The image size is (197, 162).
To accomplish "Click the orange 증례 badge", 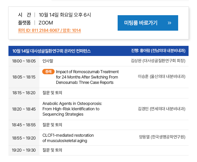I will click(x=48, y=72).
